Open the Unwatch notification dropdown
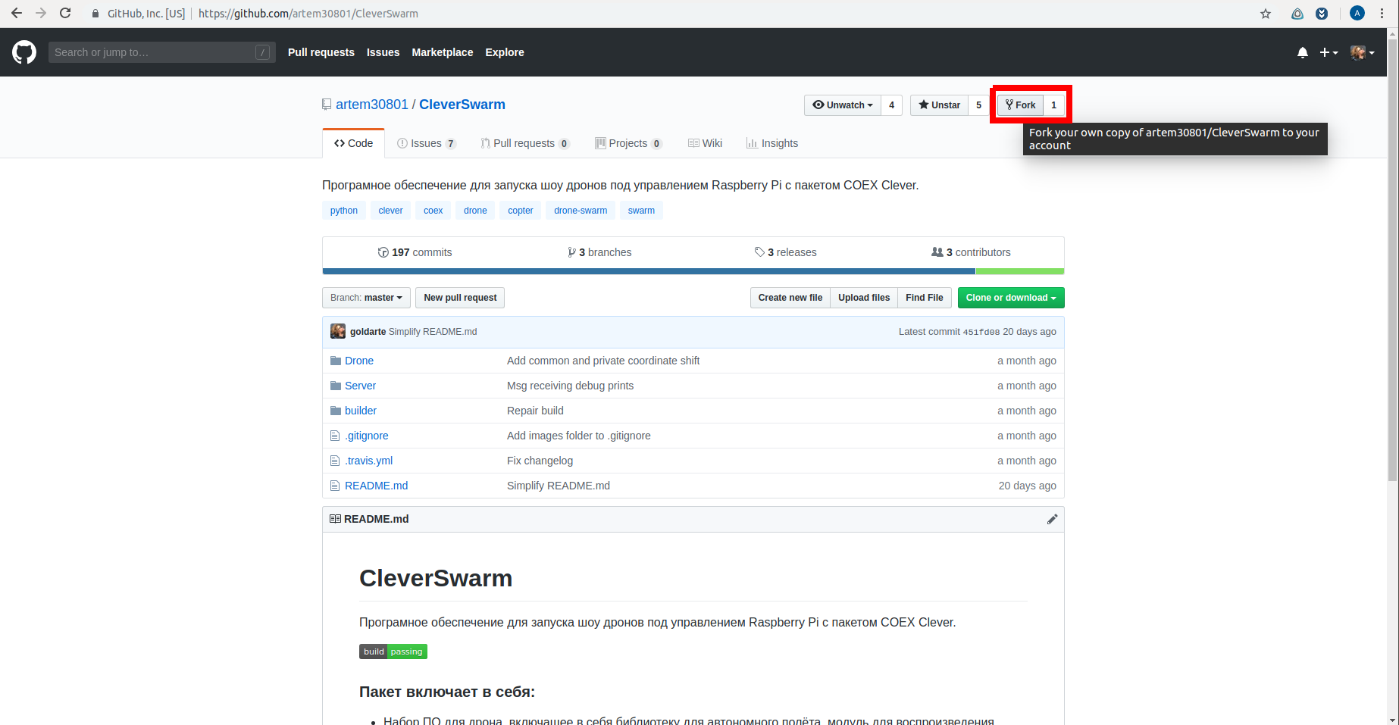1399x725 pixels. (x=842, y=105)
